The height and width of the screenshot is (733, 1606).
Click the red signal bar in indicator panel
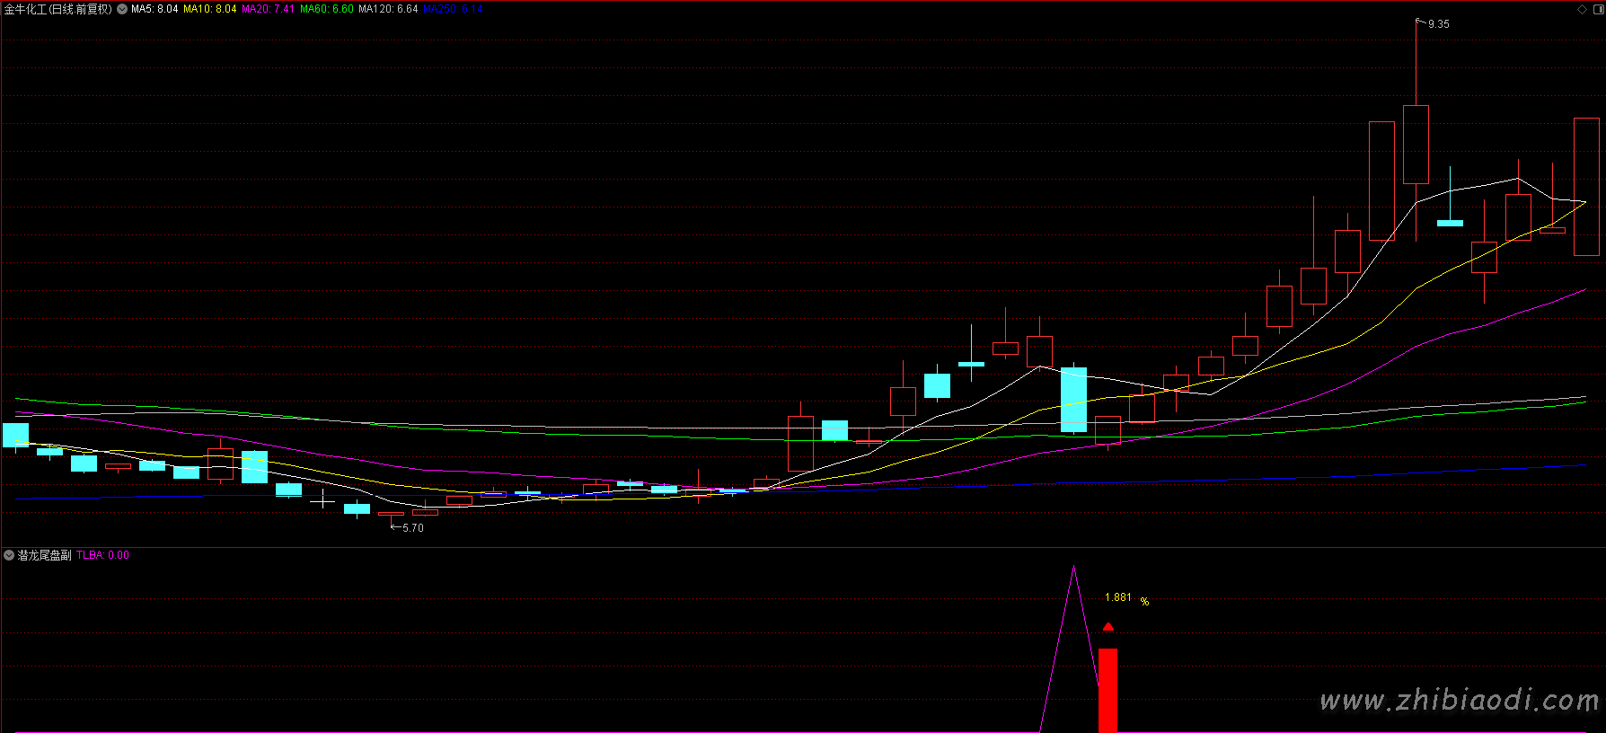[x=1107, y=690]
